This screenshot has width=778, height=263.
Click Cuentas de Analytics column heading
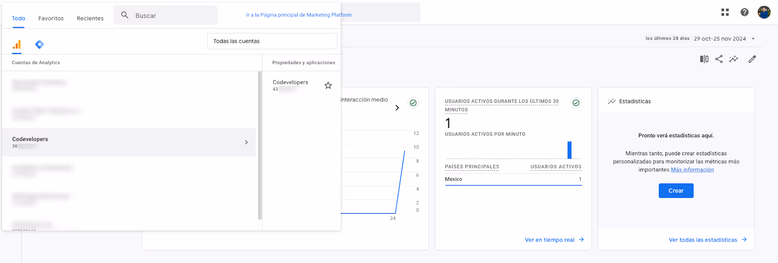pyautogui.click(x=36, y=63)
